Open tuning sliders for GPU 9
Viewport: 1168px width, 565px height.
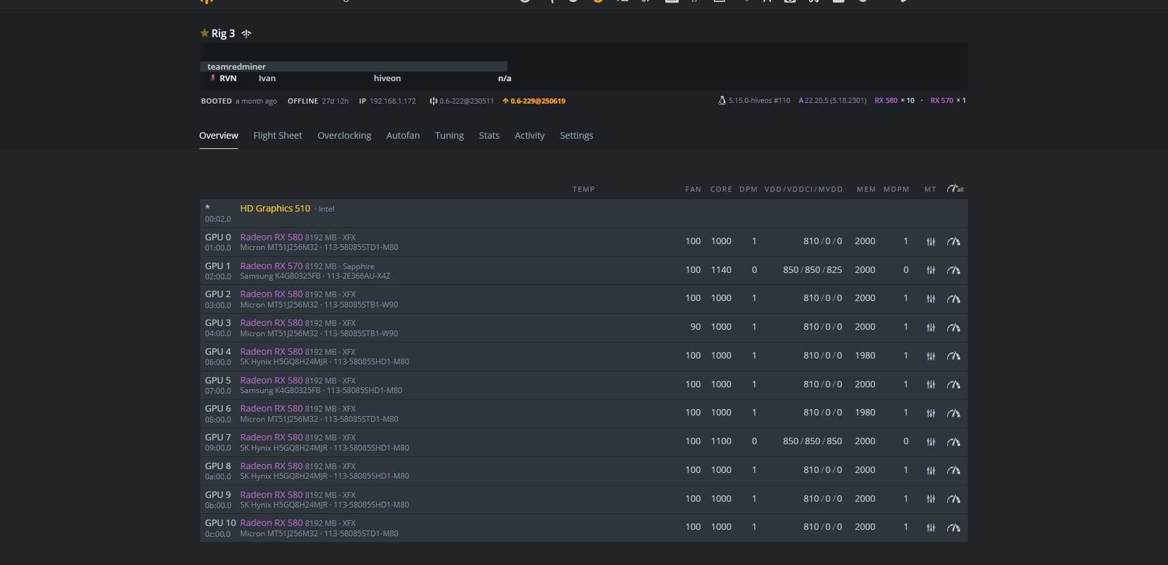(x=931, y=499)
